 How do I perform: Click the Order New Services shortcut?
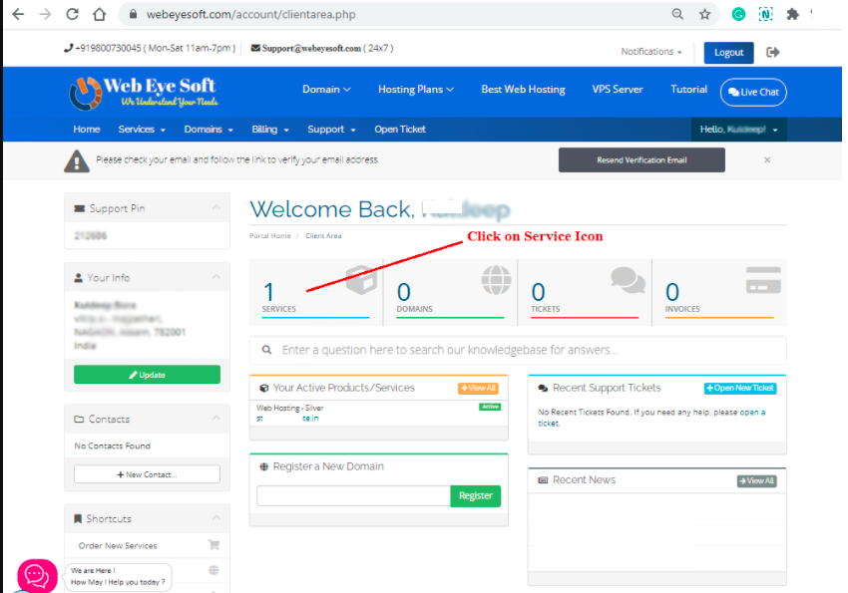[x=118, y=545]
